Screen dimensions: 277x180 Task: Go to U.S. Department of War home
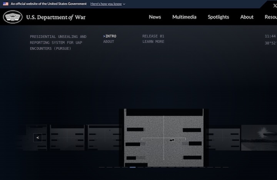click(x=56, y=17)
